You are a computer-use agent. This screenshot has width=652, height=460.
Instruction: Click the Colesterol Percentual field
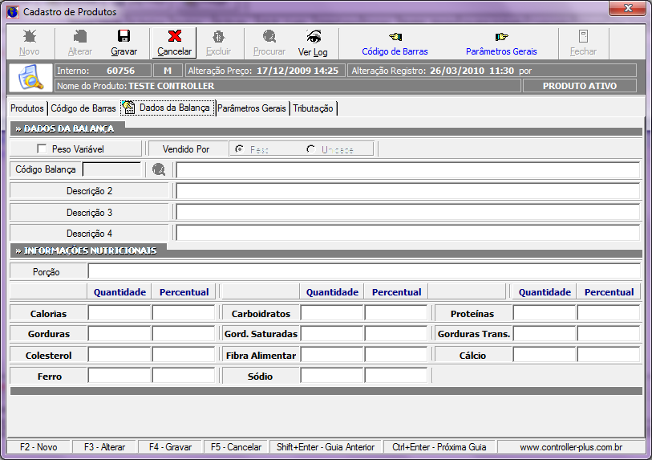point(184,354)
